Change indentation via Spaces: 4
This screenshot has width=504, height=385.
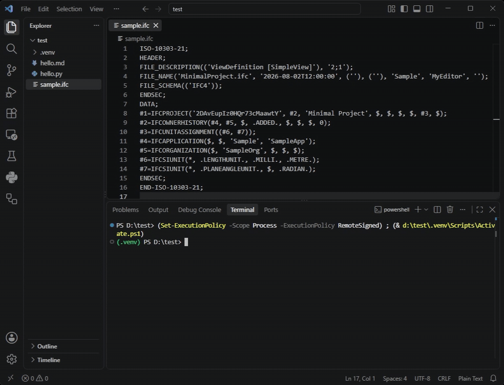point(395,378)
